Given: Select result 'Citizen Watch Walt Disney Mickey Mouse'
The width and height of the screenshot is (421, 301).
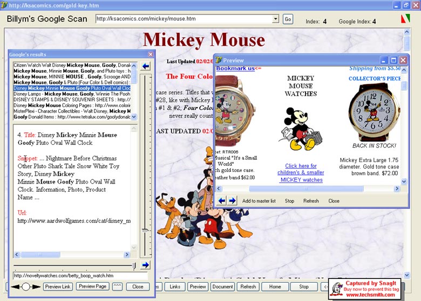Looking at the screenshot, I should click(x=72, y=65).
